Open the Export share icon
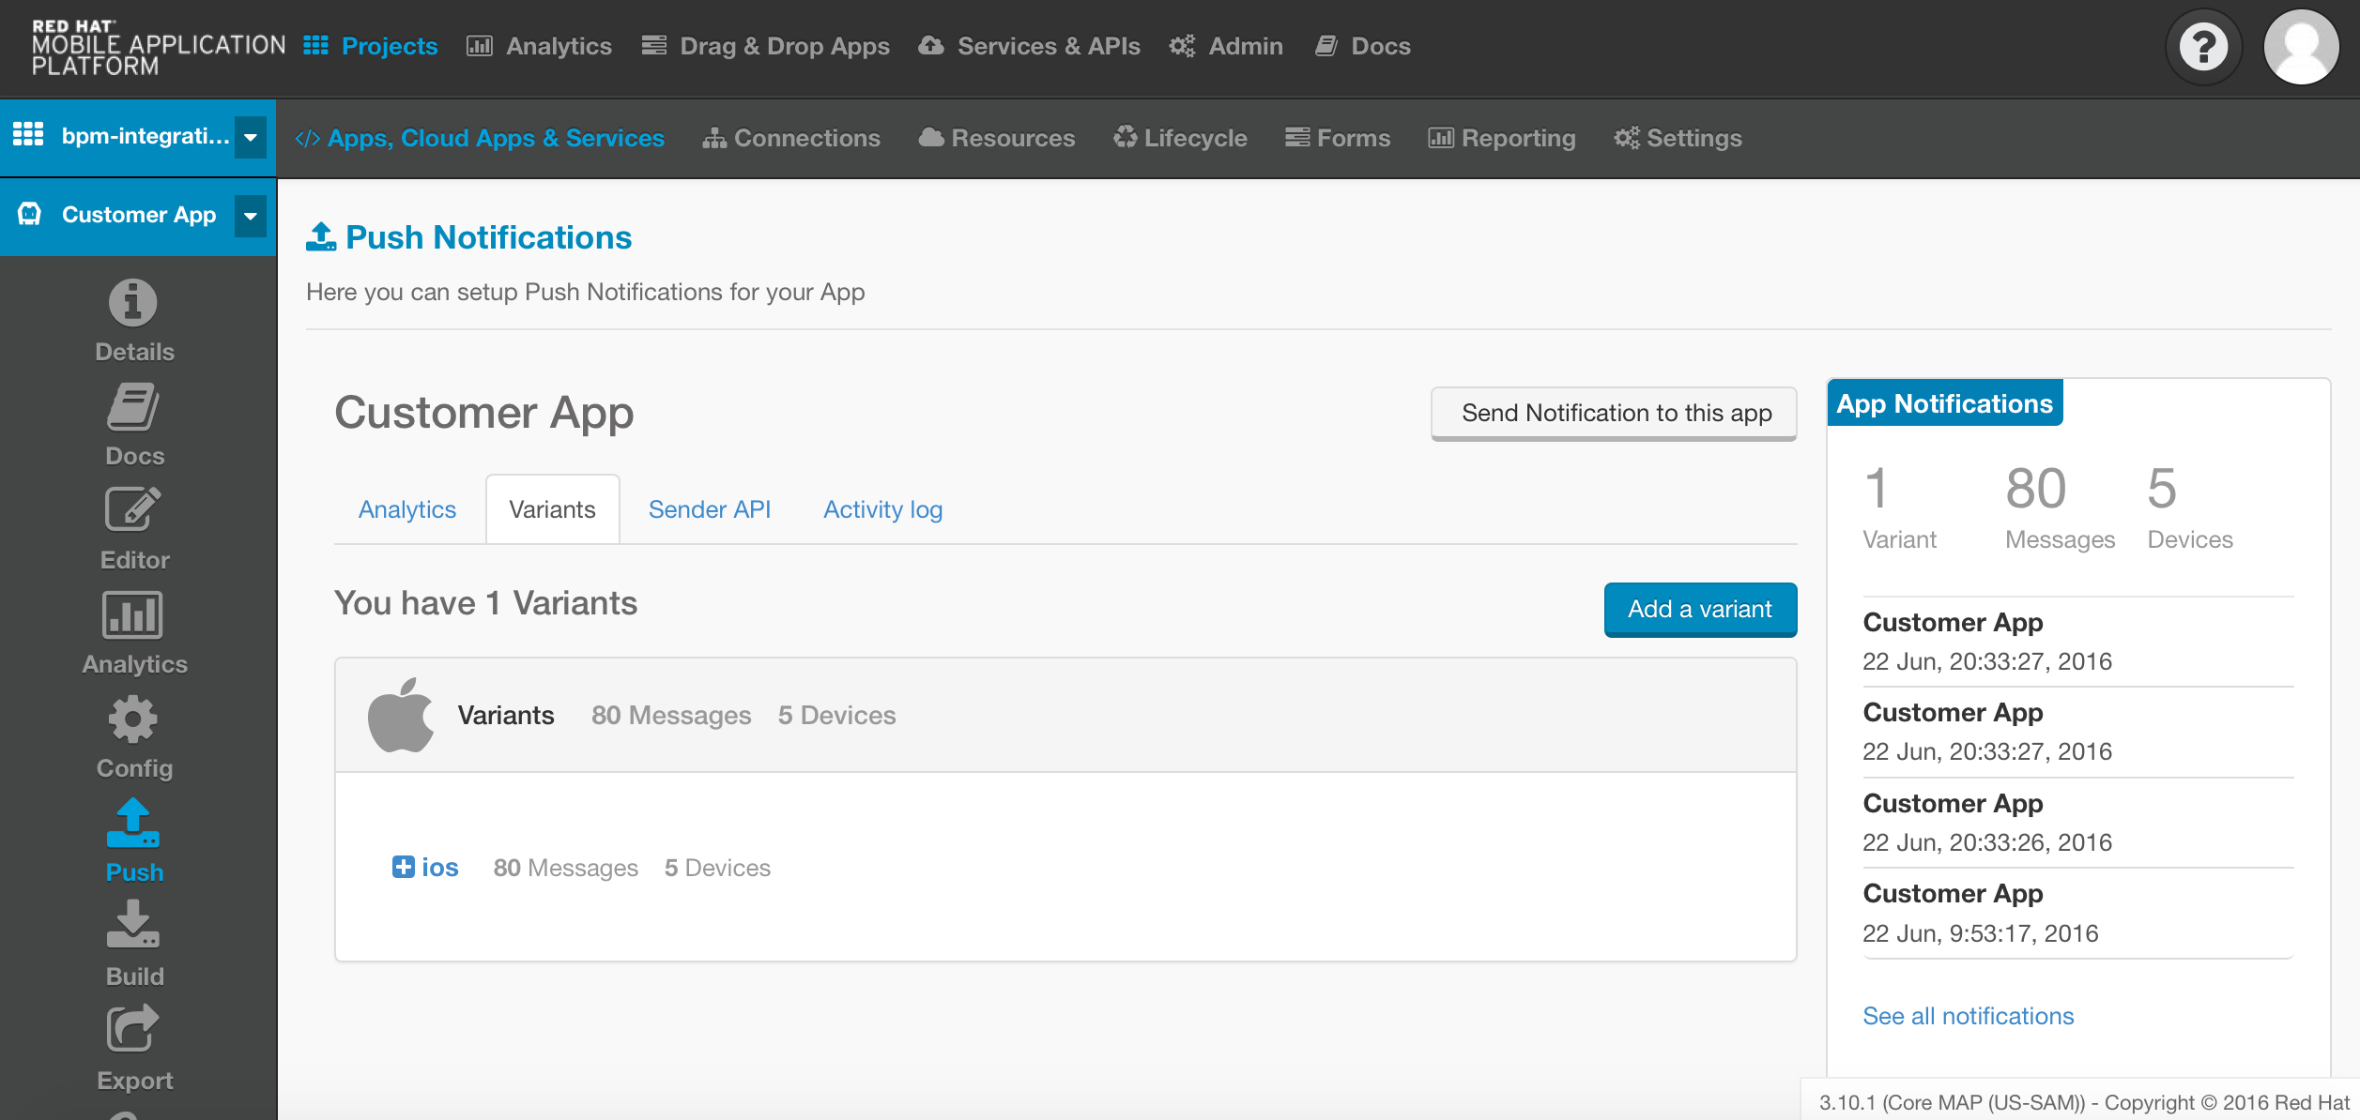Viewport: 2360px width, 1120px height. coord(133,1029)
